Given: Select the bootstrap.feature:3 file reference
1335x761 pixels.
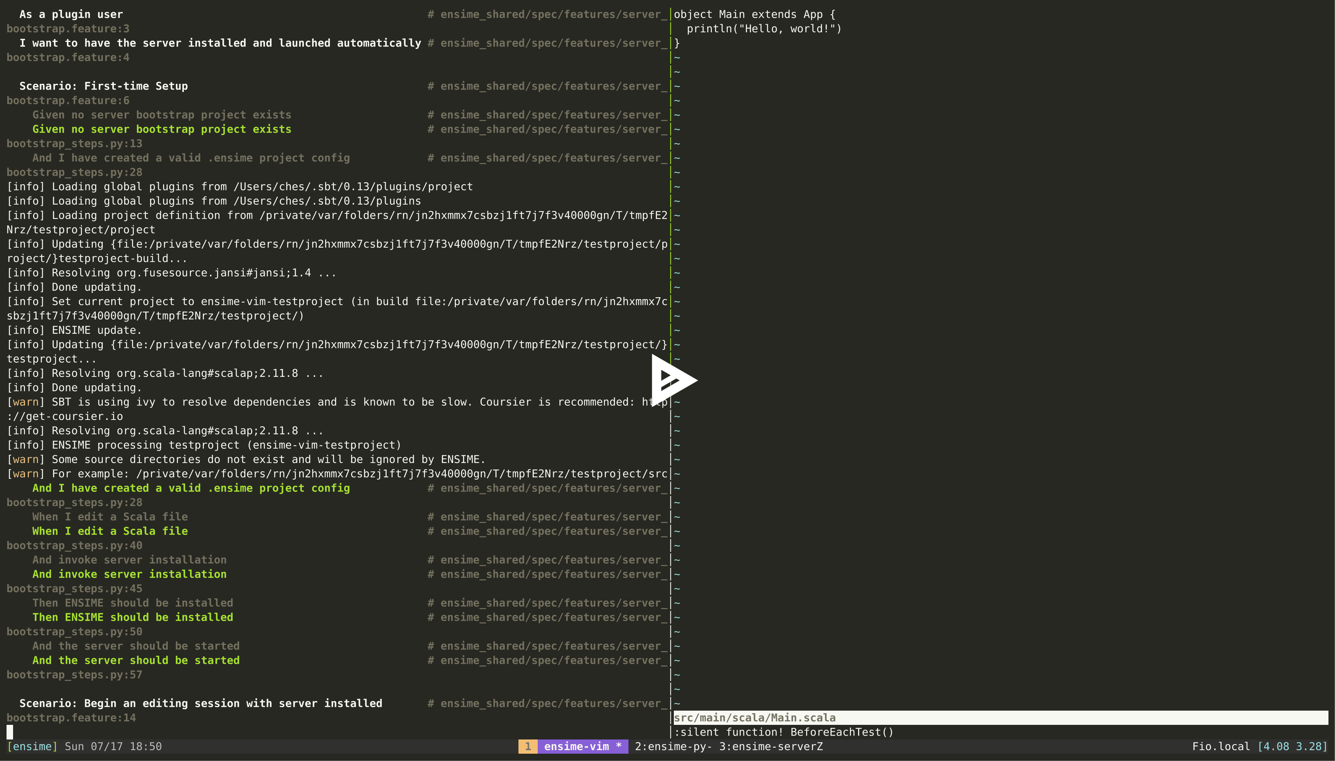Looking at the screenshot, I should pyautogui.click(x=68, y=29).
